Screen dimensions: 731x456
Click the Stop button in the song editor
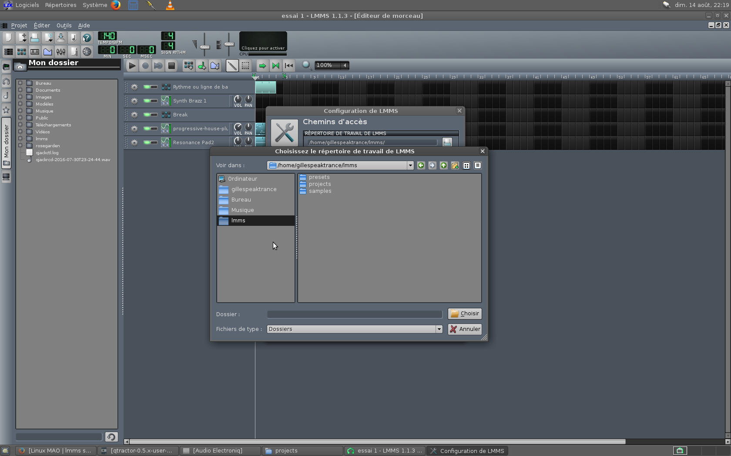click(171, 66)
